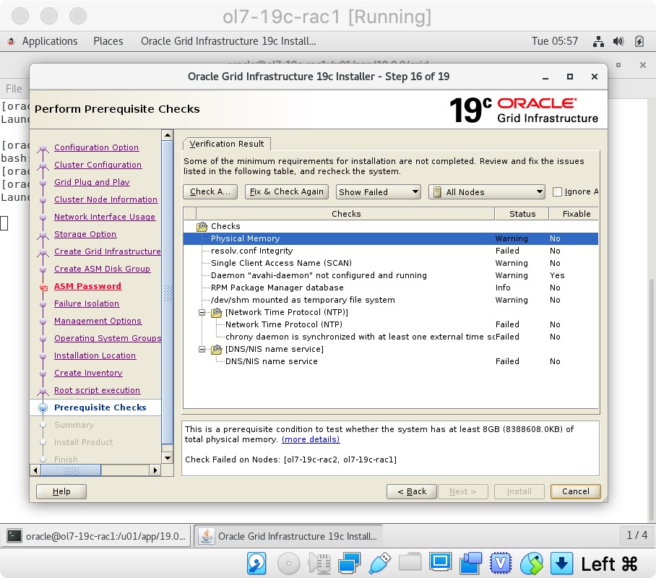The image size is (656, 578).
Task: Click the Cancel button
Action: tap(576, 491)
